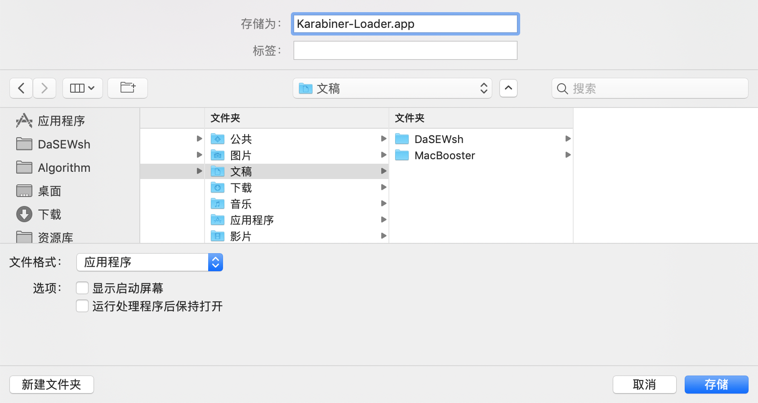Select 下载 in the sidebar
Image resolution: width=758 pixels, height=403 pixels.
[70, 214]
